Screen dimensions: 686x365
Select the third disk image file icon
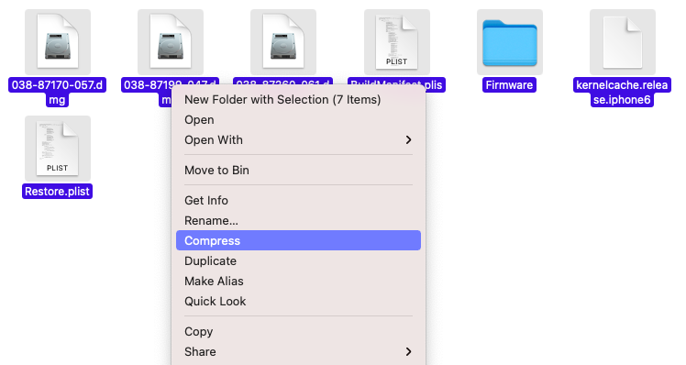[283, 41]
